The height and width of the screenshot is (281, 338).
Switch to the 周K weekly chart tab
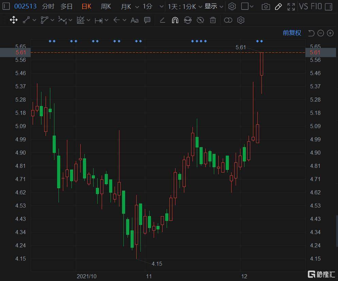pyautogui.click(x=106, y=6)
